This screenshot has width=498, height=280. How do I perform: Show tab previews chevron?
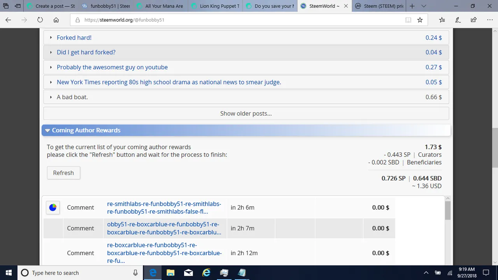pos(424,6)
